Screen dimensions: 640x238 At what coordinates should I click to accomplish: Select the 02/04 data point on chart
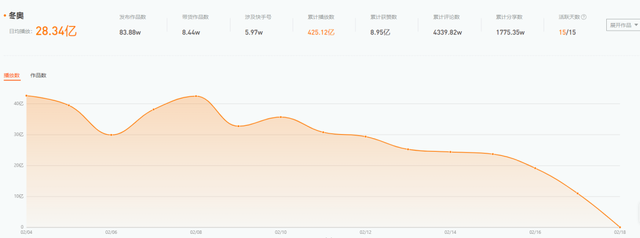[x=26, y=96]
